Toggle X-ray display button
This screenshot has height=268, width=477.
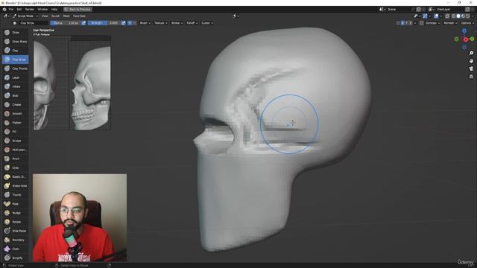click(447, 16)
